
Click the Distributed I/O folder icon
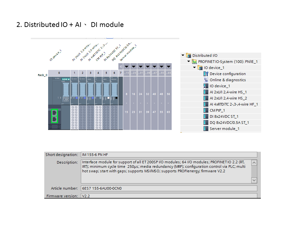coord(188,56)
